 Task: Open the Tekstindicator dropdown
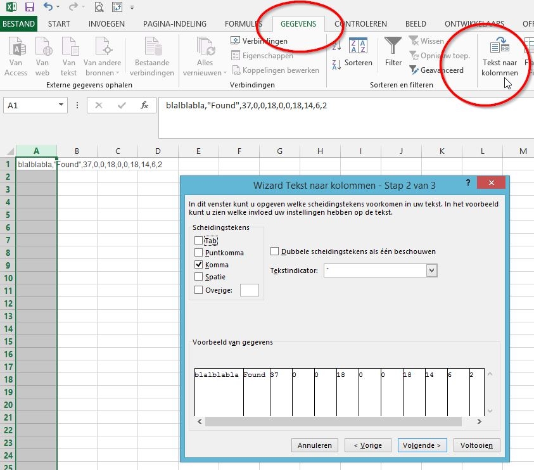pos(432,270)
